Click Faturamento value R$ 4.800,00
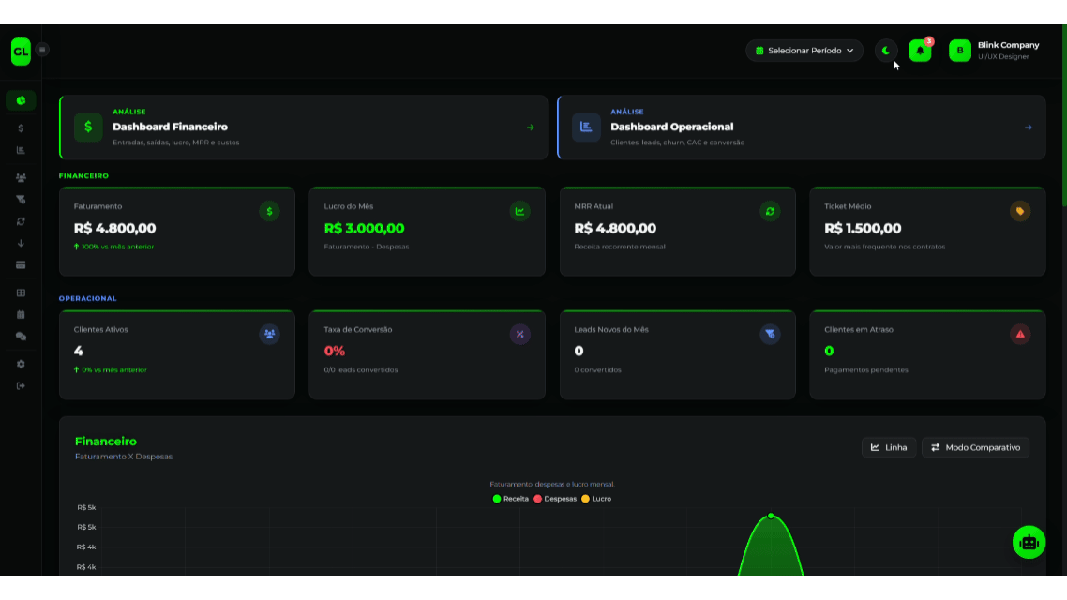This screenshot has width=1067, height=600. click(115, 229)
